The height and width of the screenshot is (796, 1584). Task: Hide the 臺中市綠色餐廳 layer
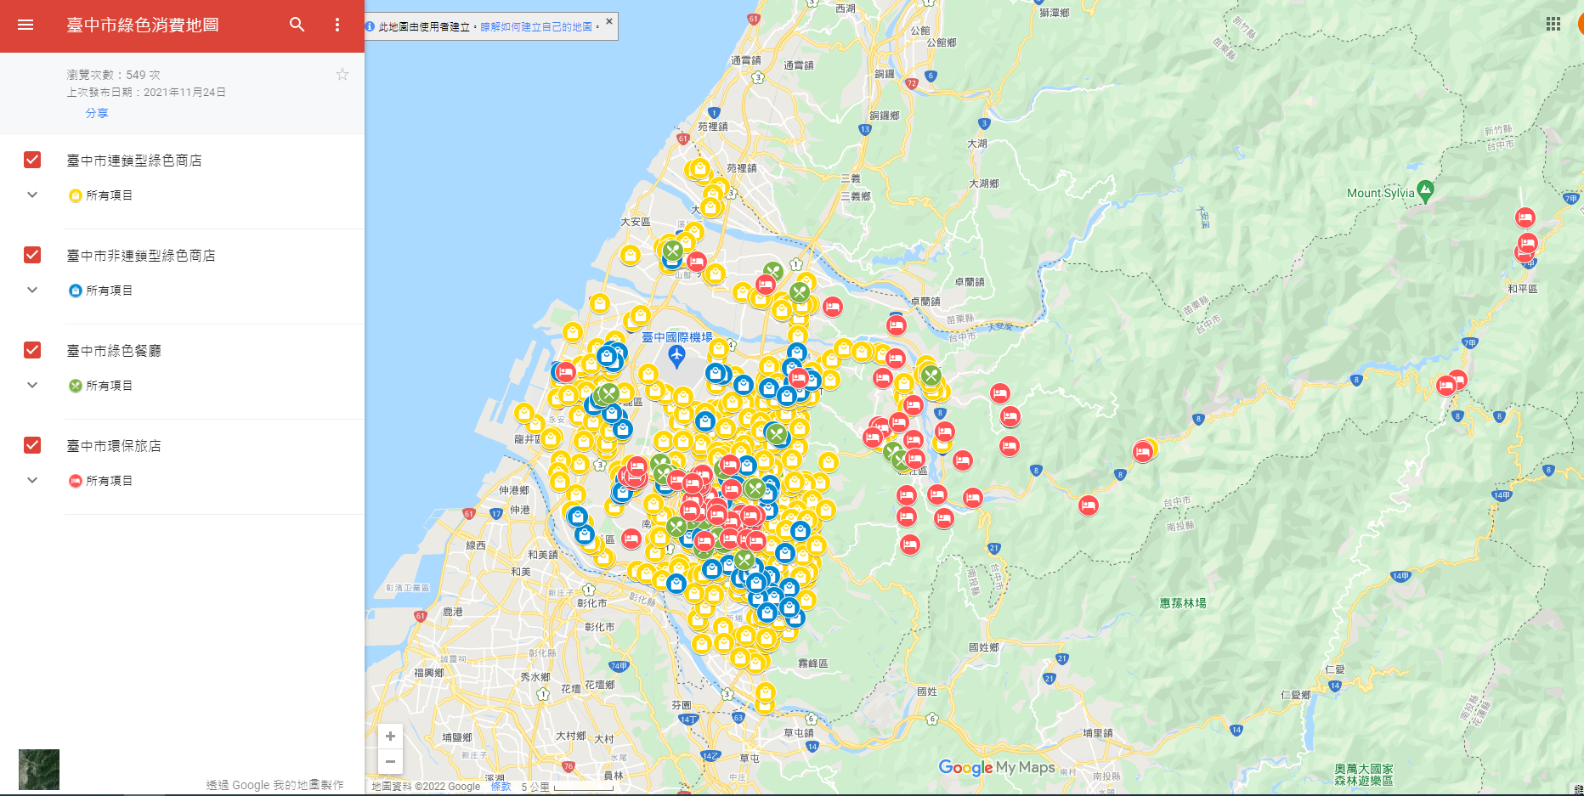pos(32,350)
